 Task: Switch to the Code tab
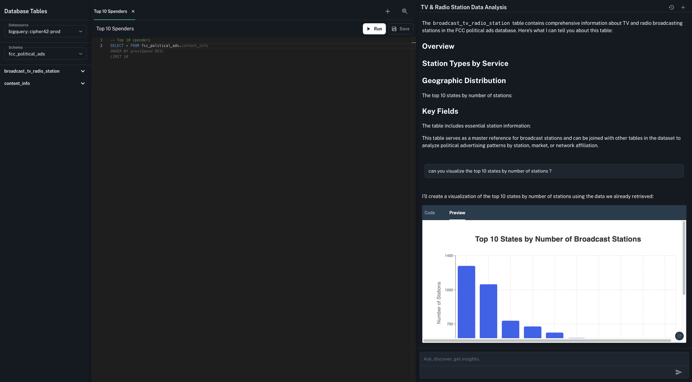429,213
